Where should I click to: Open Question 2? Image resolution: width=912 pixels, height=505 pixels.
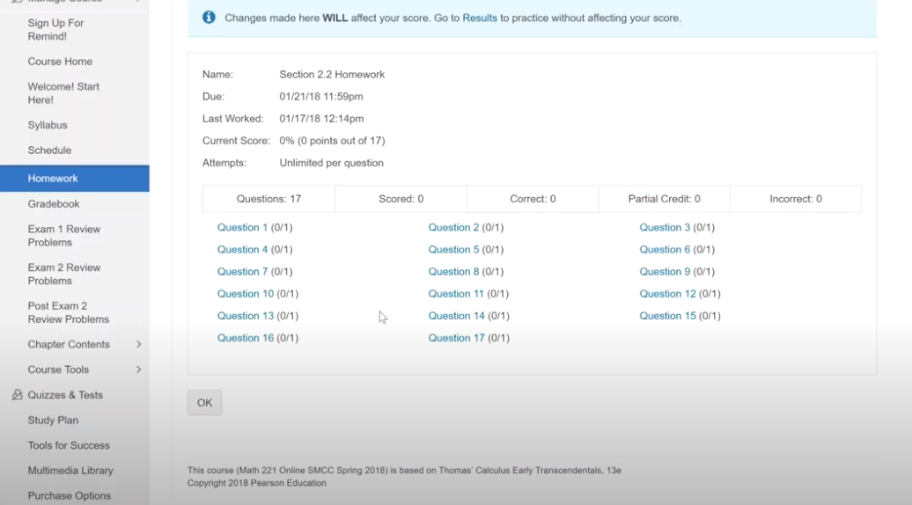click(453, 228)
